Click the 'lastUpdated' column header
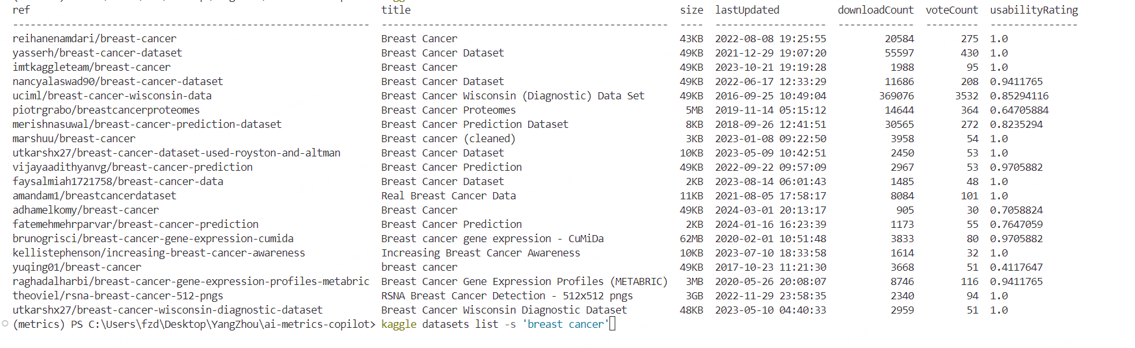This screenshot has height=348, width=1135. point(747,10)
